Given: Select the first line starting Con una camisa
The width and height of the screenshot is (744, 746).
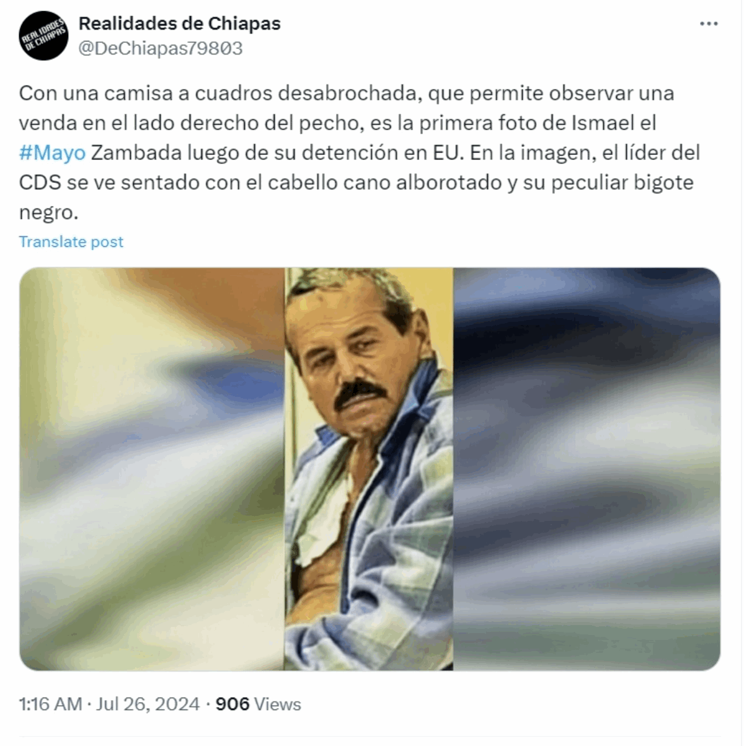Looking at the screenshot, I should (347, 93).
